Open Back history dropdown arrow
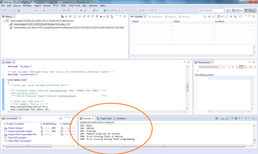The image size is (258, 154). pyautogui.click(x=144, y=10)
